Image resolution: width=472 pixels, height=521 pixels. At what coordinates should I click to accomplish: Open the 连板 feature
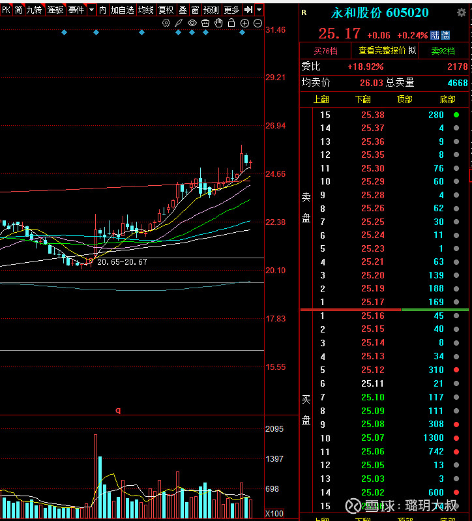pyautogui.click(x=55, y=10)
